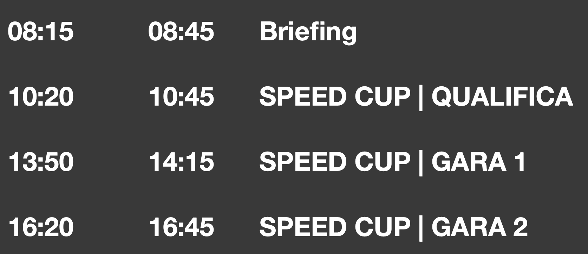
Task: Click the 16:20 start time
Action: [x=41, y=227]
